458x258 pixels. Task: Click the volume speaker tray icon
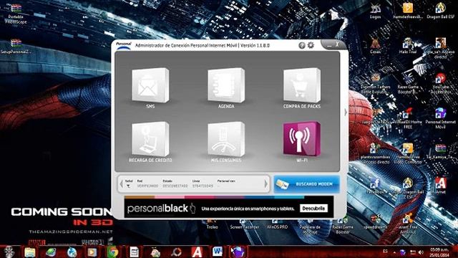(421, 252)
